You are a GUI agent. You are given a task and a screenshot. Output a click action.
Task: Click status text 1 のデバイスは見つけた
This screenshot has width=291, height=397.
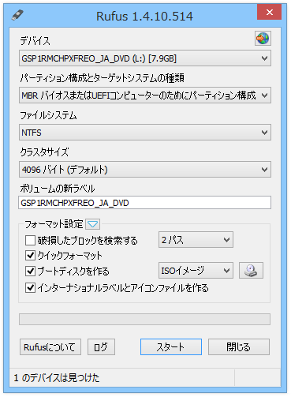click(x=57, y=378)
